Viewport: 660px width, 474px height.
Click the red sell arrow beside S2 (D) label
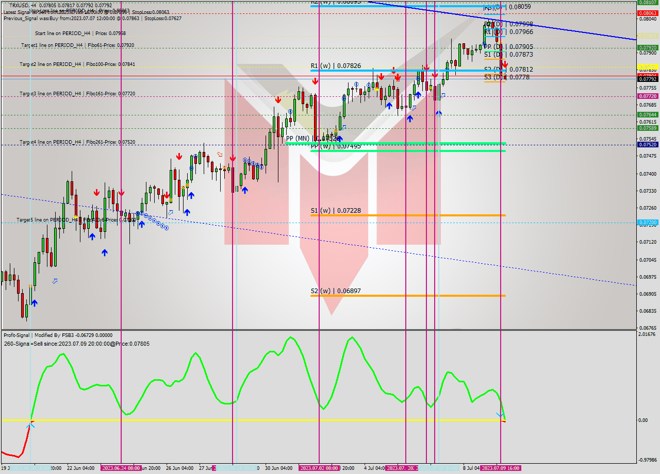[504, 64]
